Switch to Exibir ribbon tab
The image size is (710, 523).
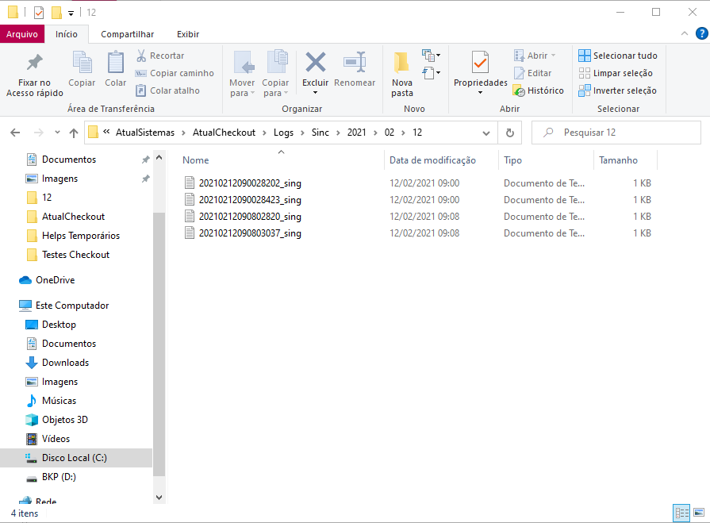coord(188,34)
